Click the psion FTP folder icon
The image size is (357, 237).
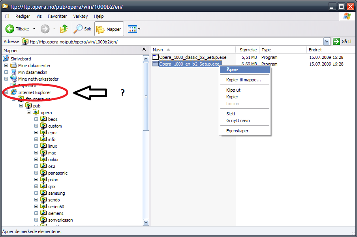pos(43,179)
